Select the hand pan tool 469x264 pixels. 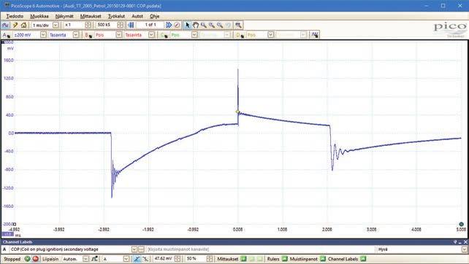click(x=195, y=25)
